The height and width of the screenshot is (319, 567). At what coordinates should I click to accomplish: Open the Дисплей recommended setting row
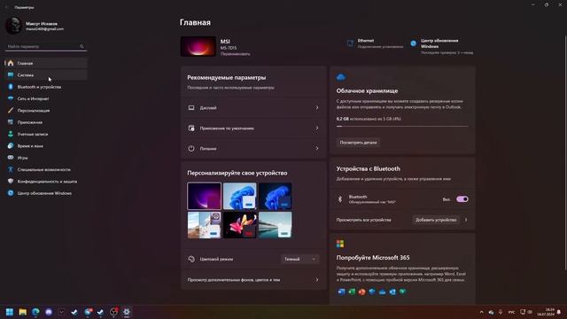253,108
